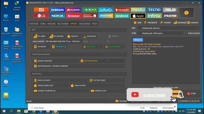Open the Diag [Purple] tab

click(x=84, y=24)
